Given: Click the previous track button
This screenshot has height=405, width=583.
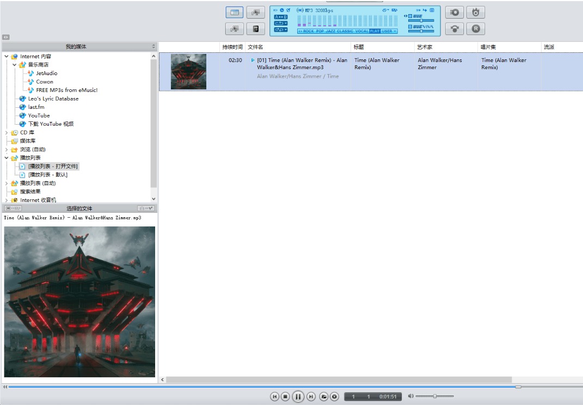Looking at the screenshot, I should (x=274, y=396).
